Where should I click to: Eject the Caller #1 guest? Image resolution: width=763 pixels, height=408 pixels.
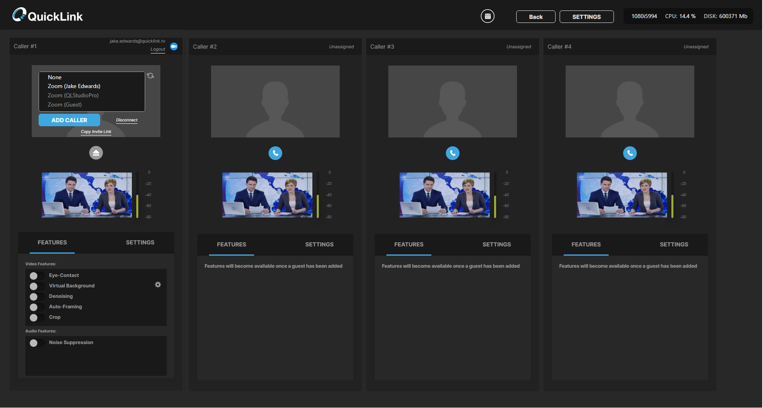click(x=96, y=153)
